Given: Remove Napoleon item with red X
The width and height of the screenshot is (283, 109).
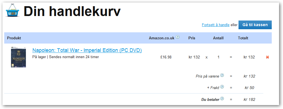Looking at the screenshot, I should [x=268, y=57].
